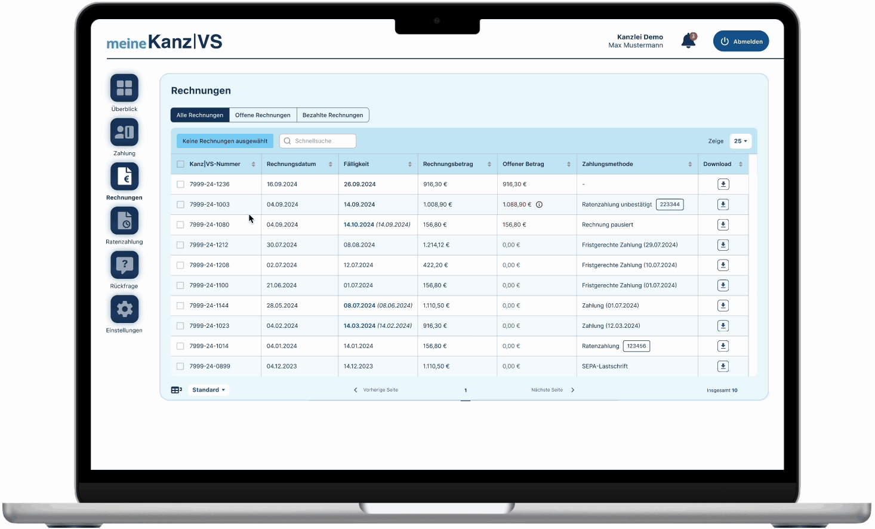Screen dimensions: 875x529
Task: Click the Abmelden button
Action: [x=741, y=42]
